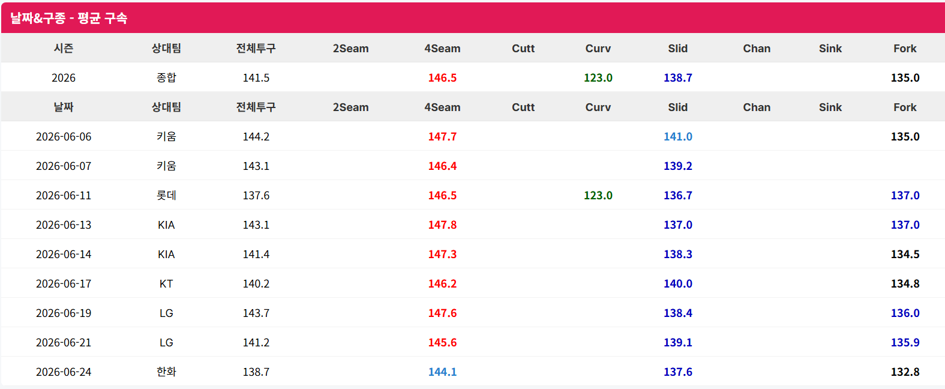Click the 144.2 value

click(x=256, y=137)
